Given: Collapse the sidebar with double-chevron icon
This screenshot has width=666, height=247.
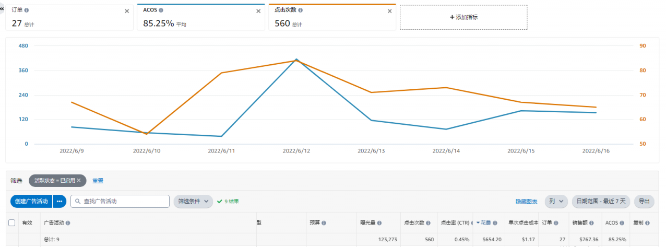Looking at the screenshot, I should tap(2, 9).
